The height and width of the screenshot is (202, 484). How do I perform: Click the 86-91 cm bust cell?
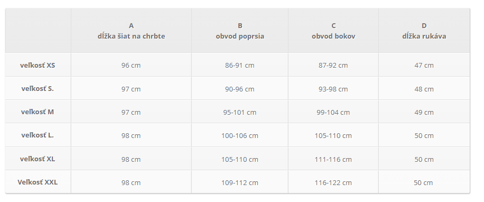[240, 65]
